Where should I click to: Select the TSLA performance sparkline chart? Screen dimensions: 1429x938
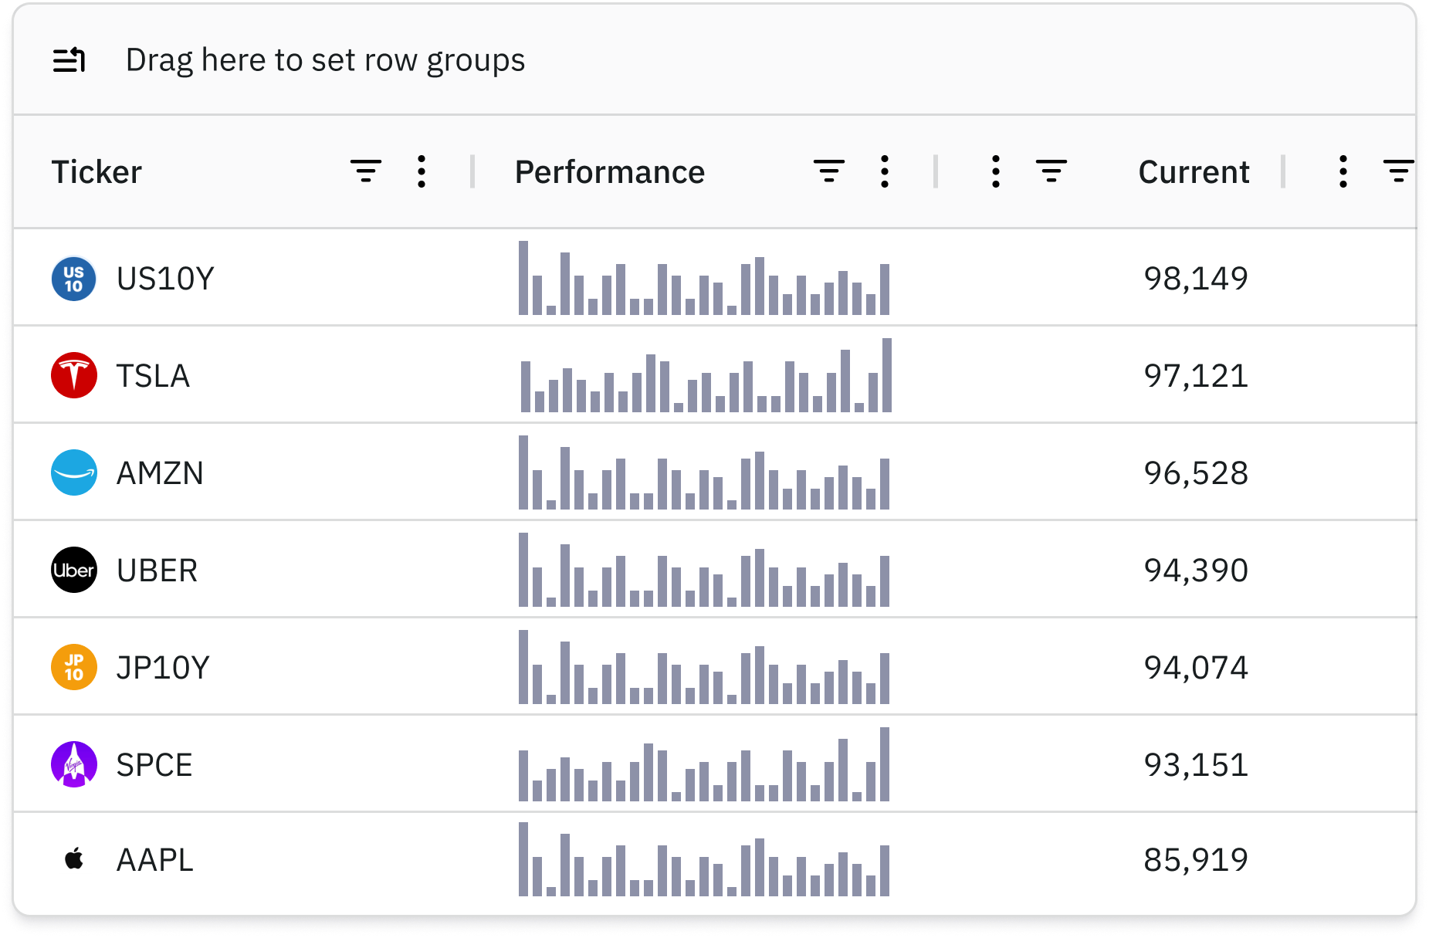tap(705, 376)
